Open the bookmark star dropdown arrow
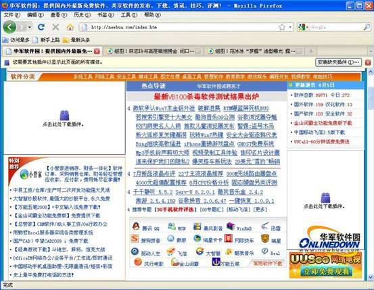 pyautogui.click(x=290, y=27)
